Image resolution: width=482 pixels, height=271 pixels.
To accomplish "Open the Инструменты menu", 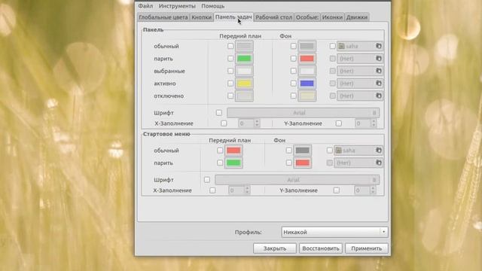I will pyautogui.click(x=177, y=6).
